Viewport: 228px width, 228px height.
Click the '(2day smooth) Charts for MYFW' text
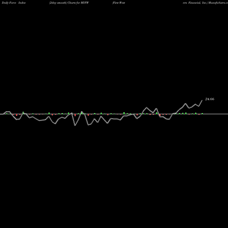pyautogui.click(x=69, y=3)
